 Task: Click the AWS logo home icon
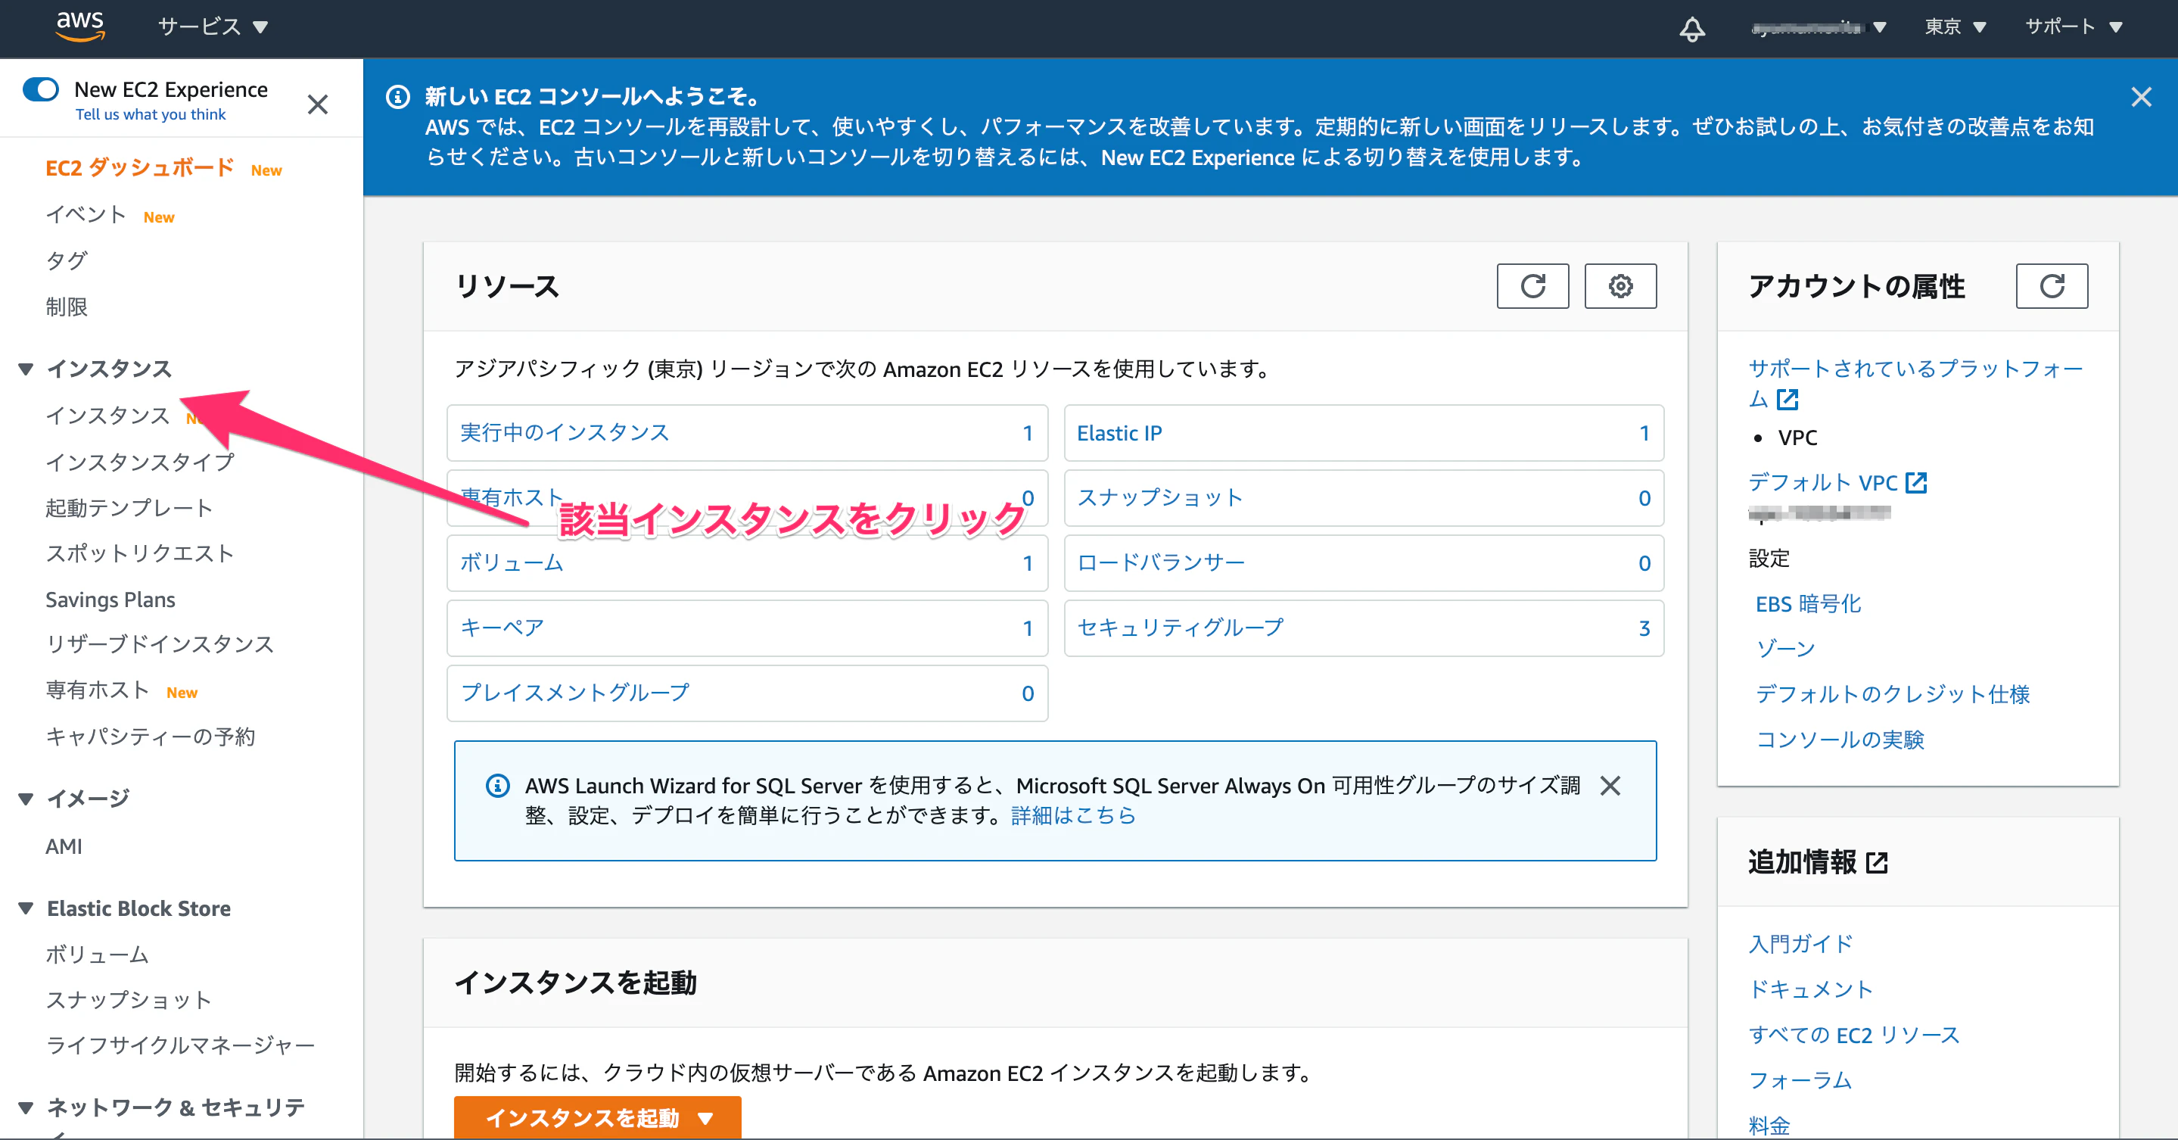point(80,26)
